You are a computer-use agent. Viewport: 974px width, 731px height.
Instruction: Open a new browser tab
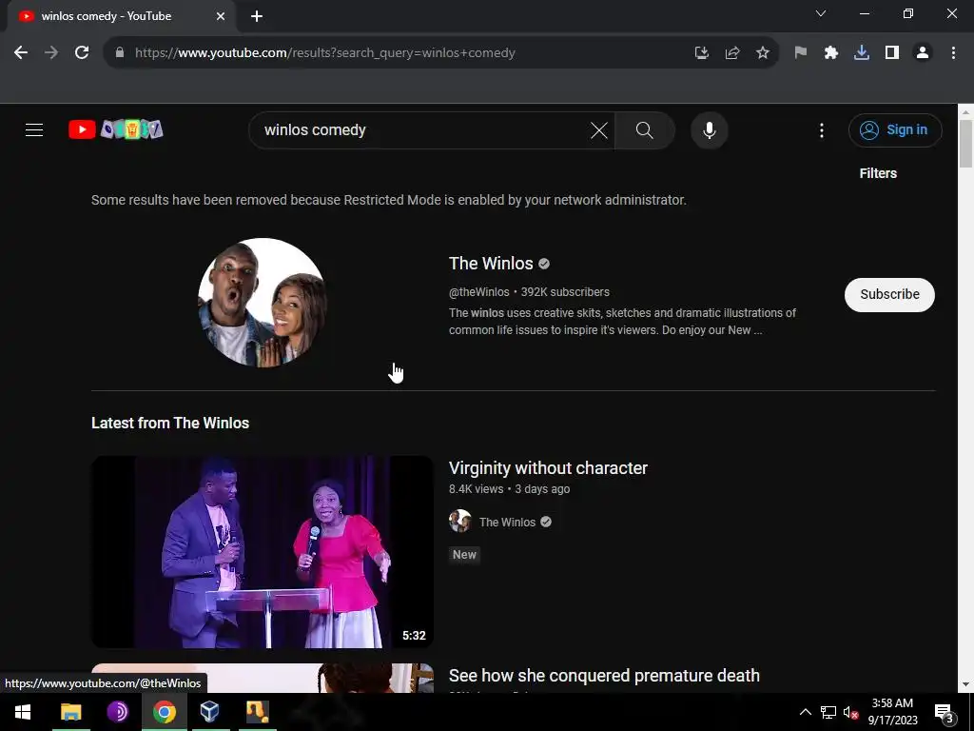[257, 16]
